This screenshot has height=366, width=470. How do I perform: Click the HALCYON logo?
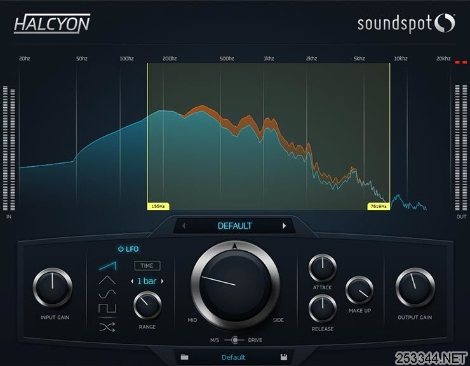click(52, 23)
